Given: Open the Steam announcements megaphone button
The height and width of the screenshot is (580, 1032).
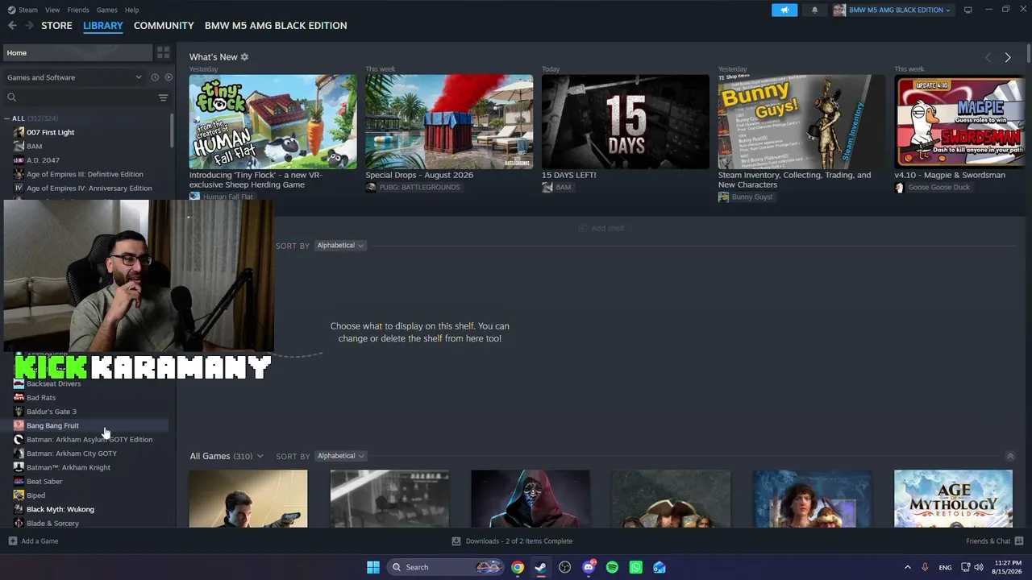Looking at the screenshot, I should tap(784, 10).
